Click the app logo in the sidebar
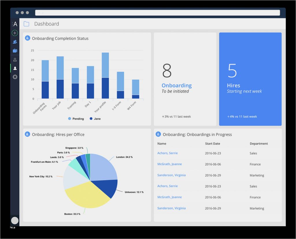296x239 pixels. 15,24
